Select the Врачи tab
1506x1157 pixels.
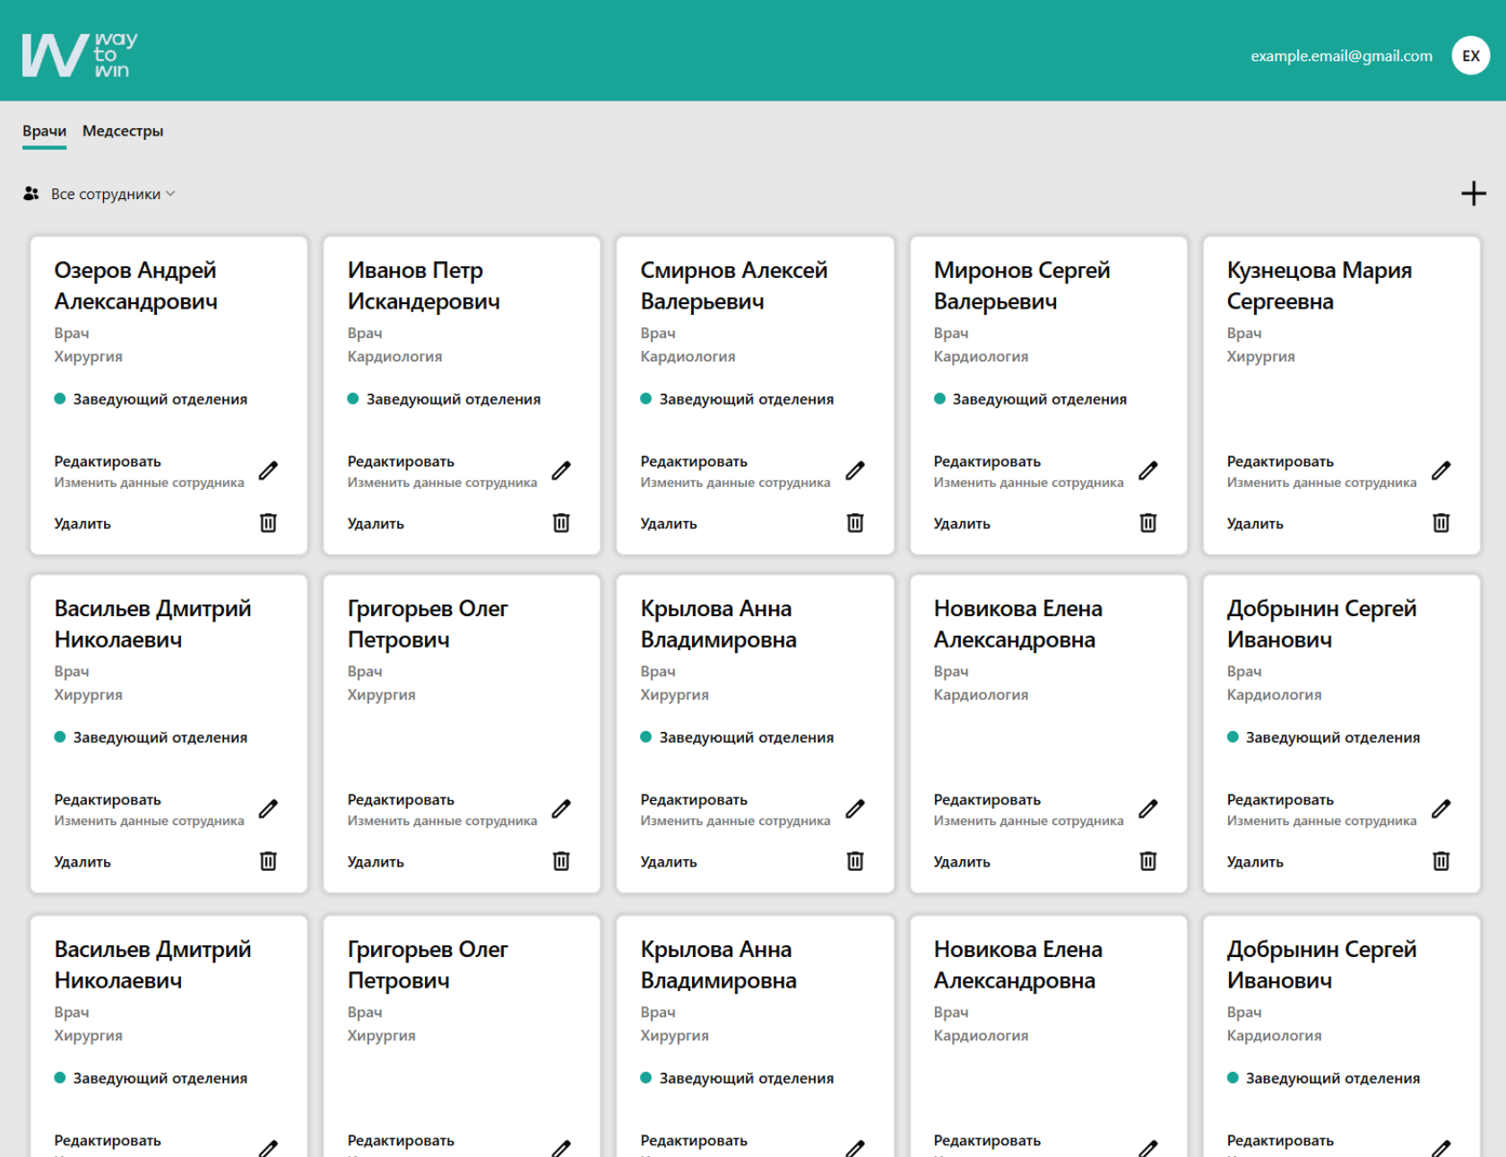(44, 131)
